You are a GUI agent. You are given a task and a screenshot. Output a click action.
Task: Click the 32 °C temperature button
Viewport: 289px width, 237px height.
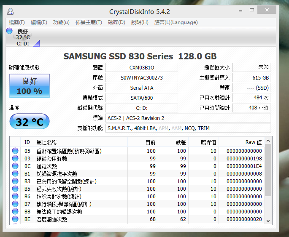(x=30, y=122)
